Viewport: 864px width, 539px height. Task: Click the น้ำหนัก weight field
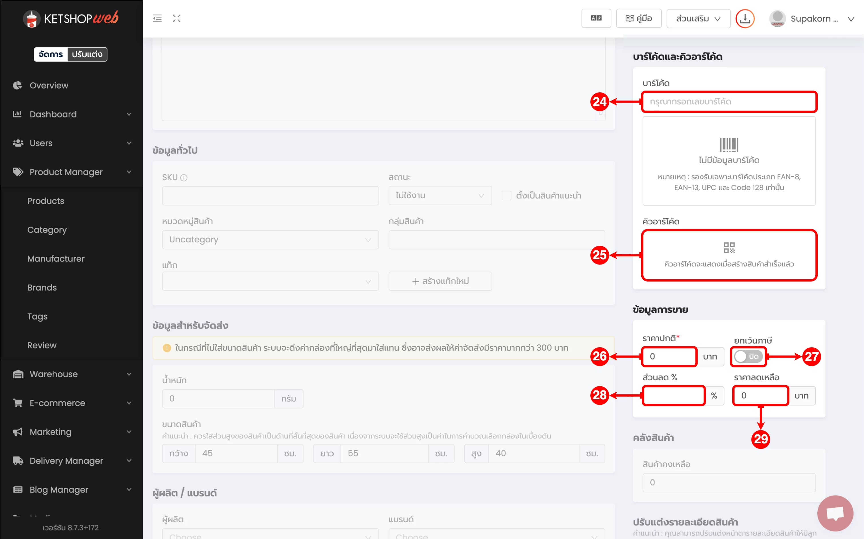coord(218,399)
